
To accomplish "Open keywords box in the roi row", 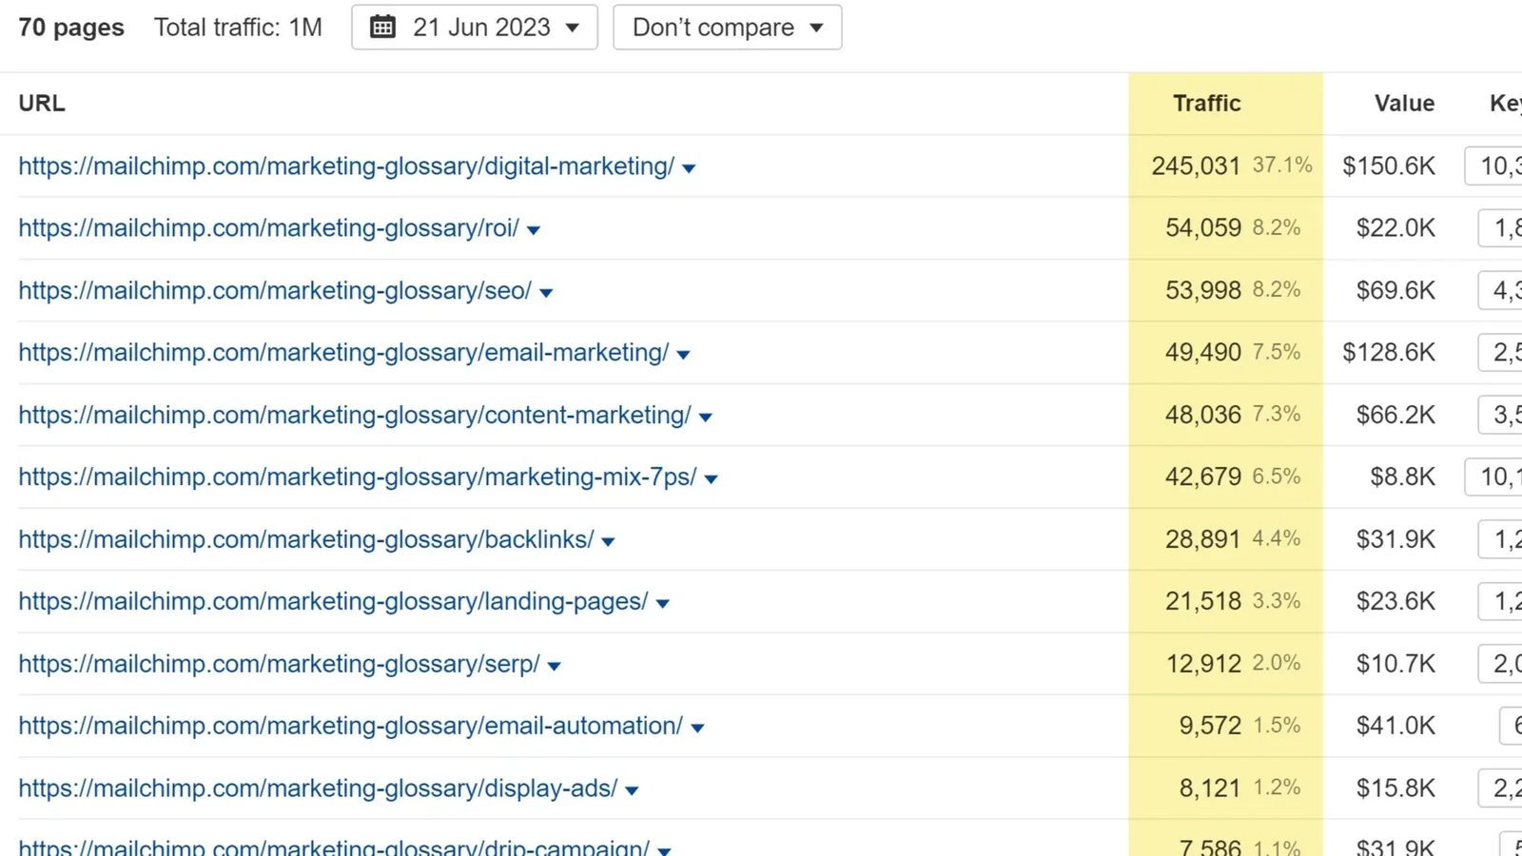I will click(1501, 228).
